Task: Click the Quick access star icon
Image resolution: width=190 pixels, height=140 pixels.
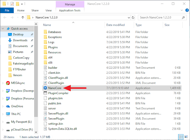Action: (8, 29)
